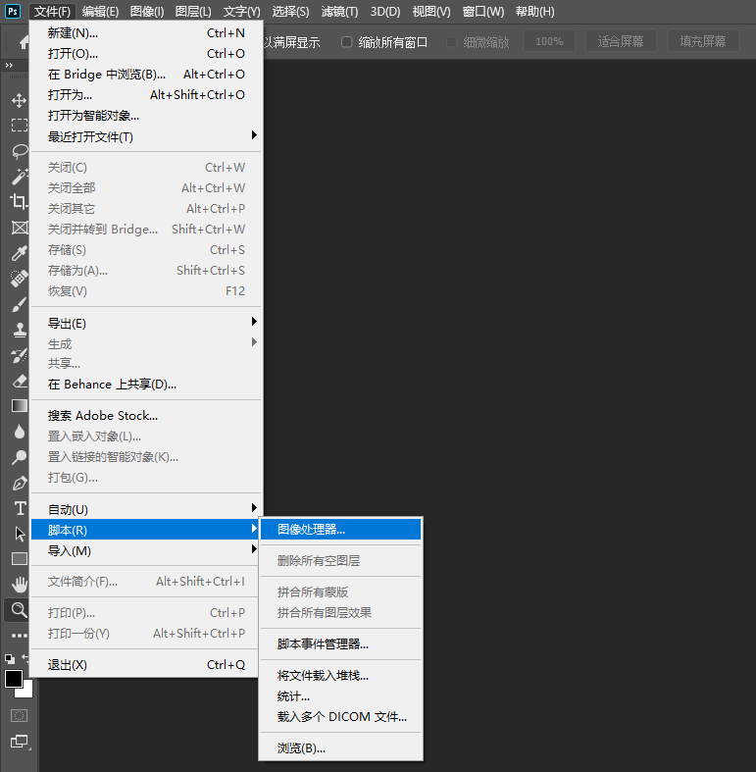The width and height of the screenshot is (756, 772).
Task: Select the Zoom tool
Action: click(x=19, y=610)
